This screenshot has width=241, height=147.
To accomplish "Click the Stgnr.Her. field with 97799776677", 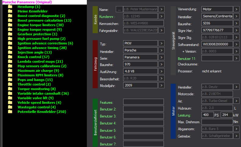I will tap(217, 30).
